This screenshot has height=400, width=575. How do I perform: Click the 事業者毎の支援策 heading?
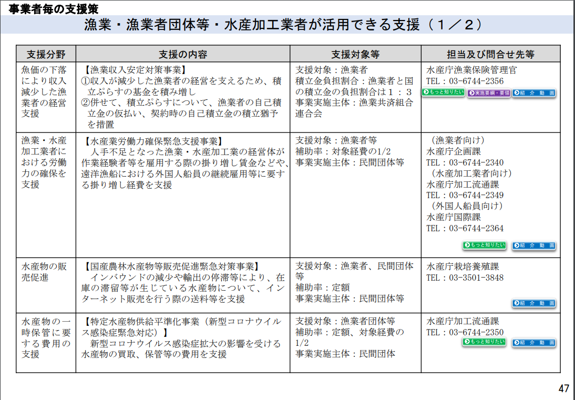pos(53,9)
